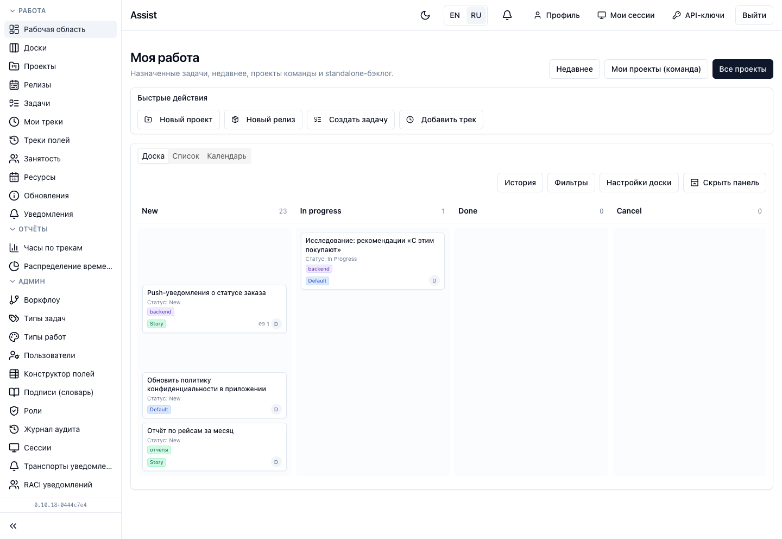Image resolution: width=782 pixels, height=539 pixels.
Task: Switch interface language to RU
Action: [476, 15]
